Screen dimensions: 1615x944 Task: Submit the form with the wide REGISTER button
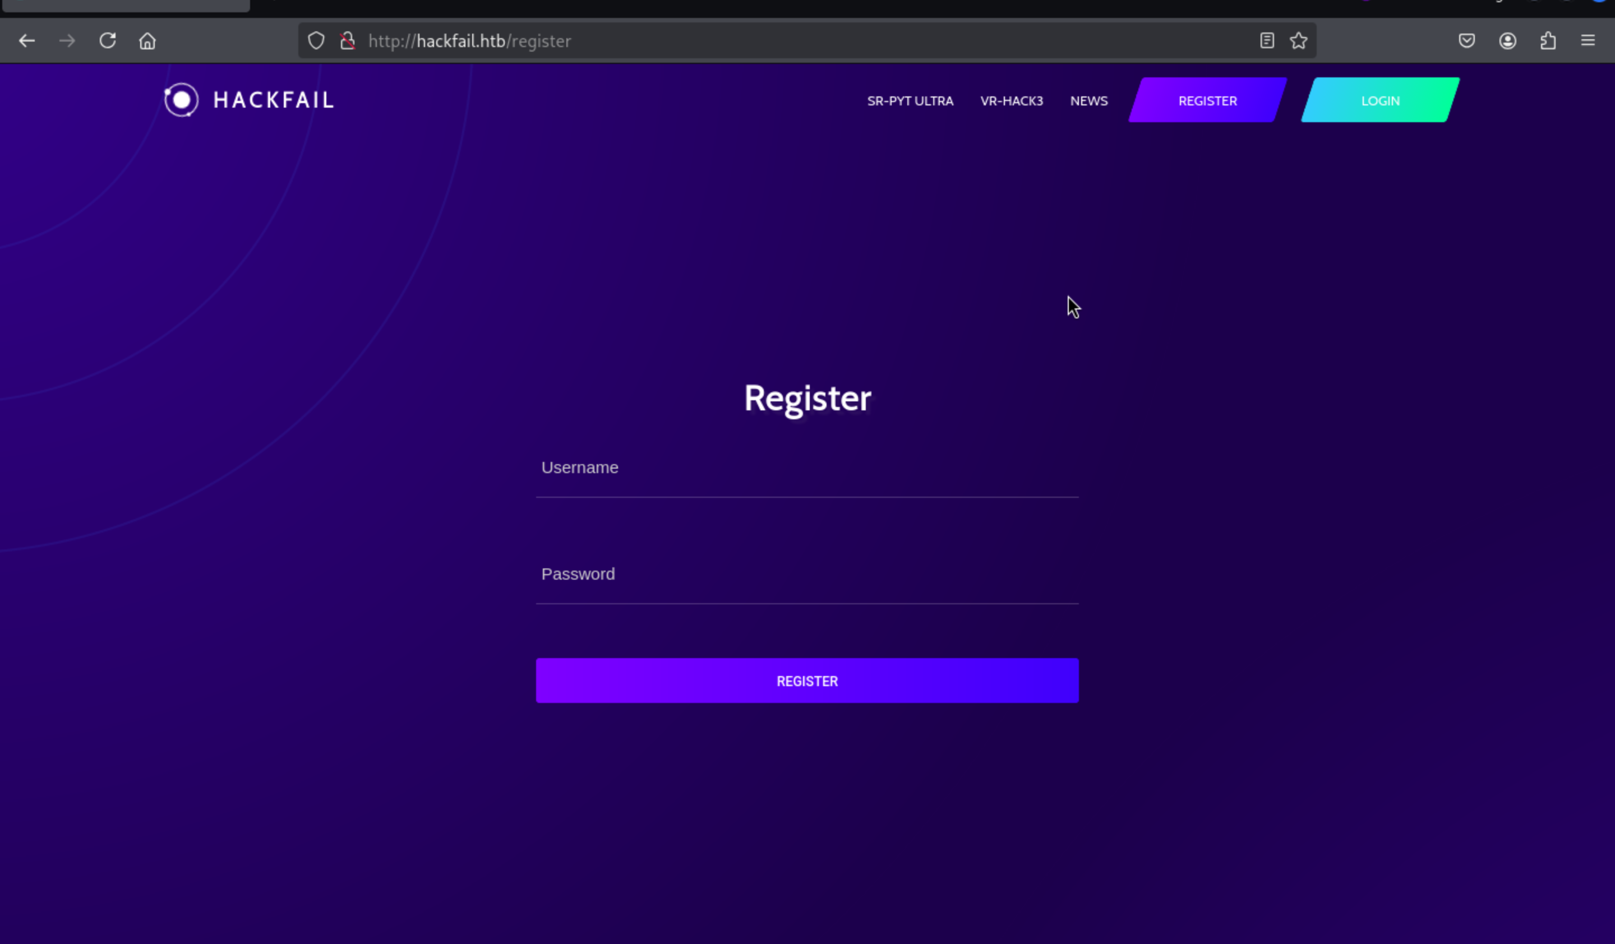point(807,681)
